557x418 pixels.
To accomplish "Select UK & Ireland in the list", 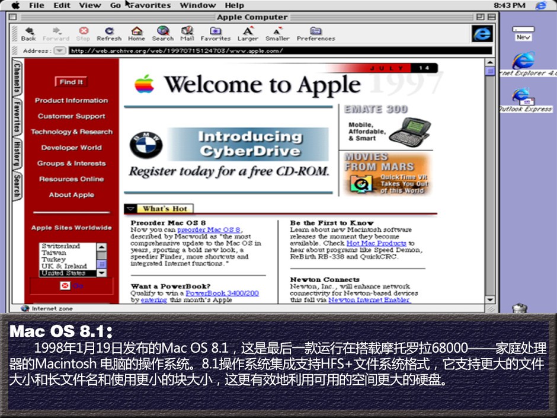I will click(67, 266).
